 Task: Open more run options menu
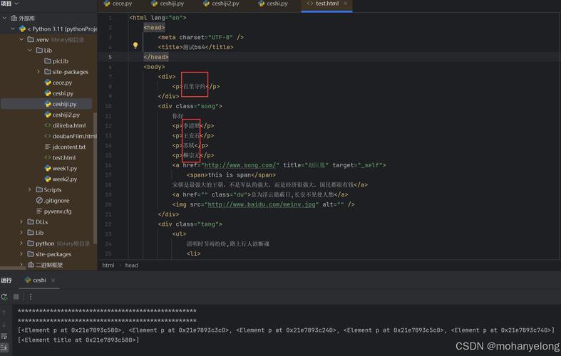point(31,297)
